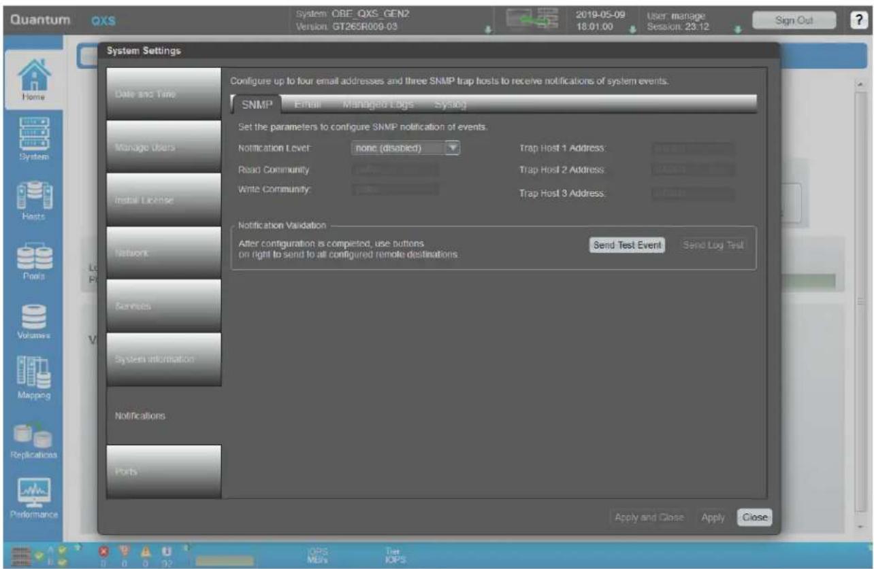Click the Trap Host 3 Address field

point(693,194)
